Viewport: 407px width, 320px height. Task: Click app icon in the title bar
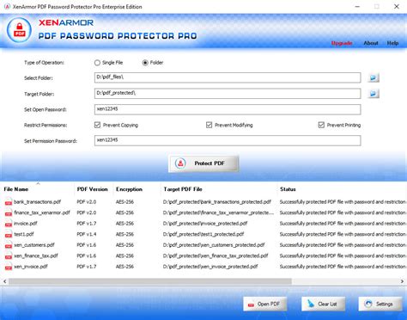coord(7,7)
